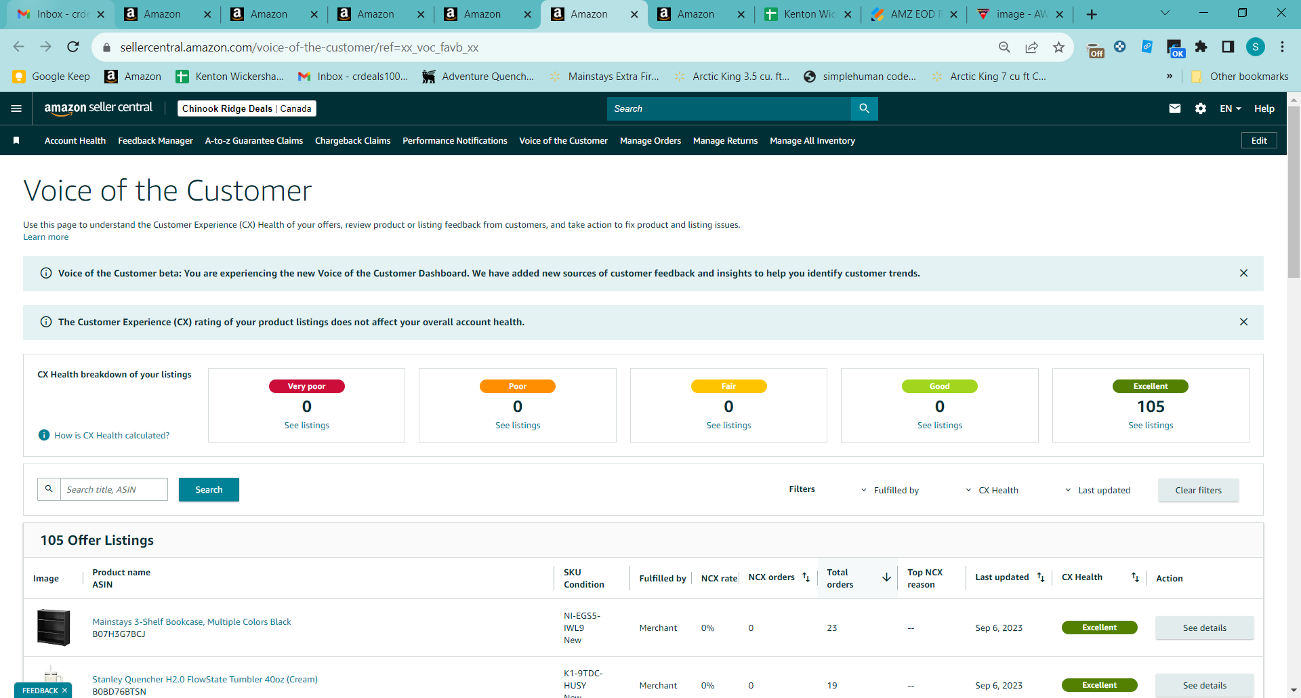
Task: Toggle the Chrome side panel icon
Action: 1228,47
